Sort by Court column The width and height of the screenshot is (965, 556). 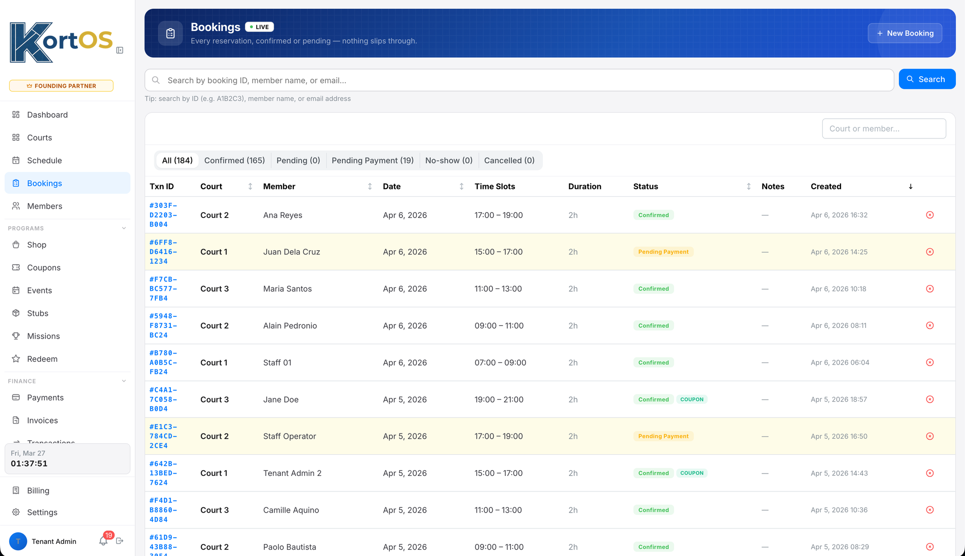point(250,187)
